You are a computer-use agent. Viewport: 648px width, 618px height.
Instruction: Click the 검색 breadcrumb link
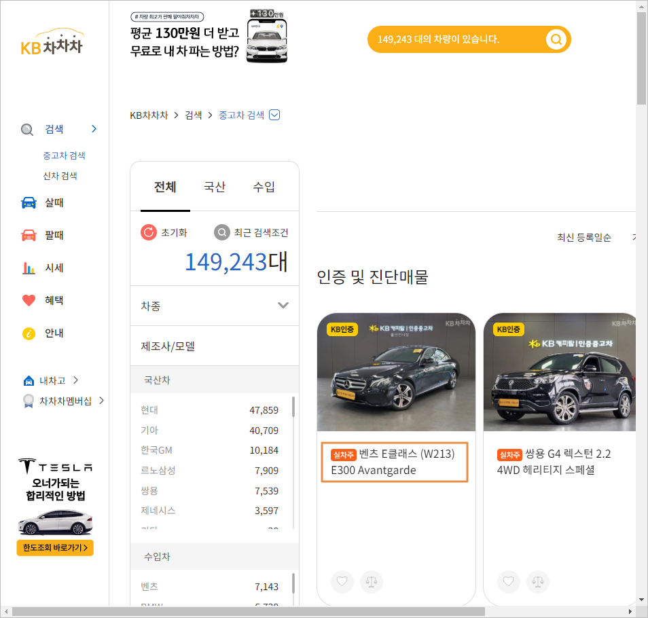194,115
